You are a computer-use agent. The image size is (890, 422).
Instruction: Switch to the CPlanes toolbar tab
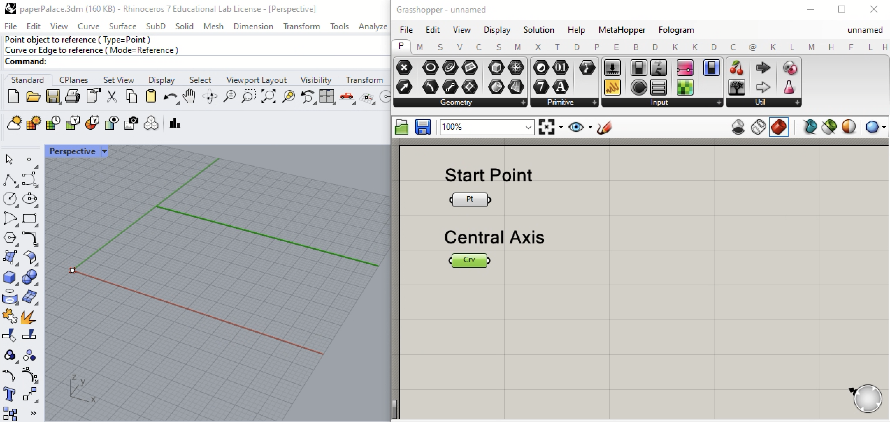pyautogui.click(x=73, y=80)
